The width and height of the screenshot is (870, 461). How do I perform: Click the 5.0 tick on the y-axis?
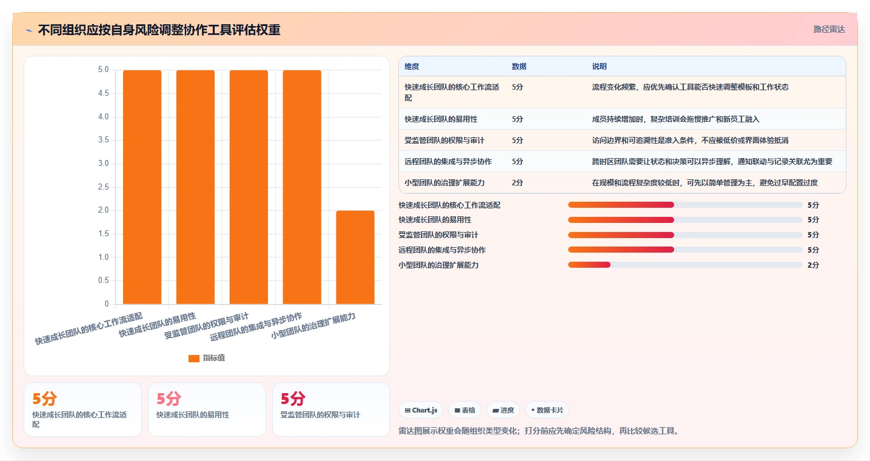tap(103, 70)
